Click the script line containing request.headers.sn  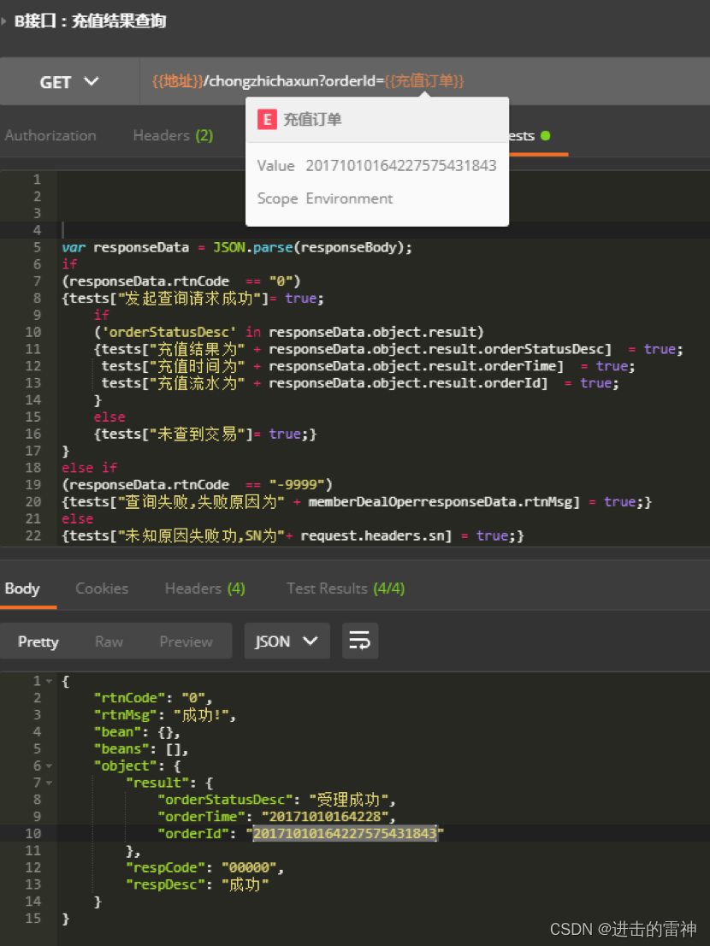pos(293,535)
